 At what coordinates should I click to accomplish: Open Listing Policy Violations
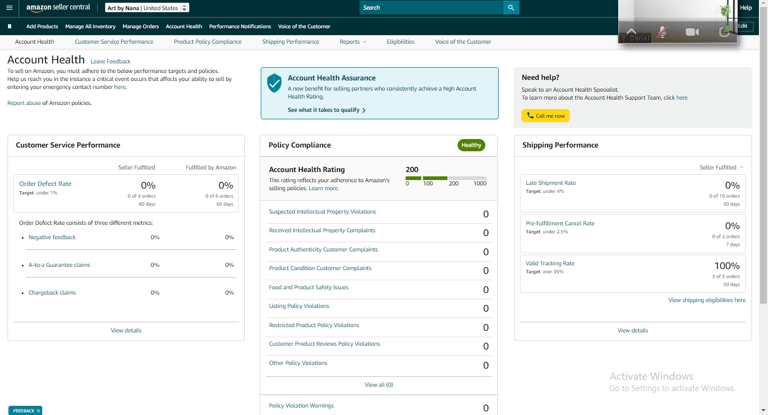pyautogui.click(x=299, y=306)
